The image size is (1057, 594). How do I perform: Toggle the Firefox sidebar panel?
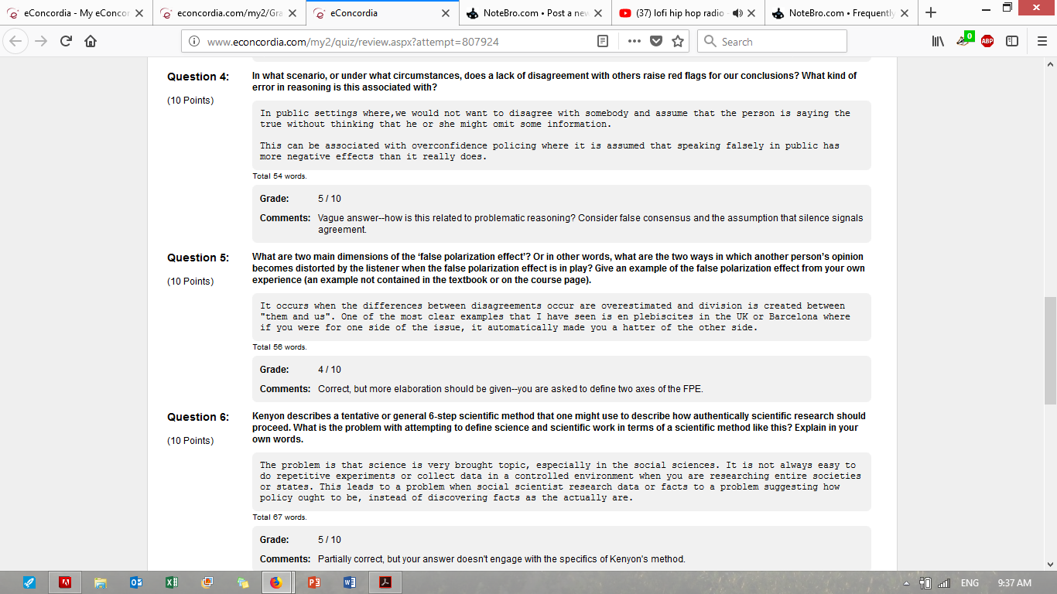tap(1011, 42)
